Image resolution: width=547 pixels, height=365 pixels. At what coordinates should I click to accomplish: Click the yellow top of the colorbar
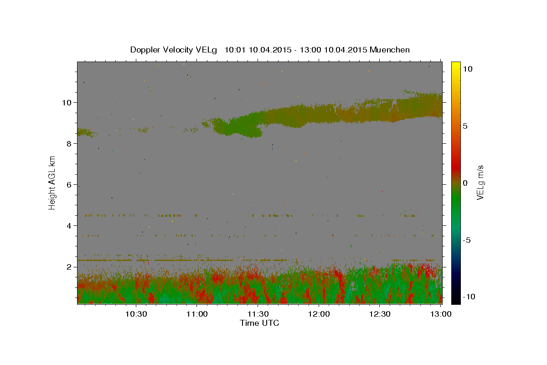[455, 66]
